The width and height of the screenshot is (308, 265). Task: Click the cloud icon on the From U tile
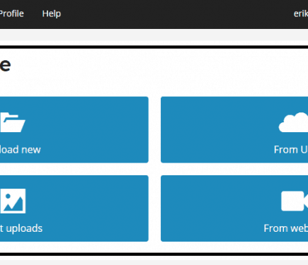293,122
